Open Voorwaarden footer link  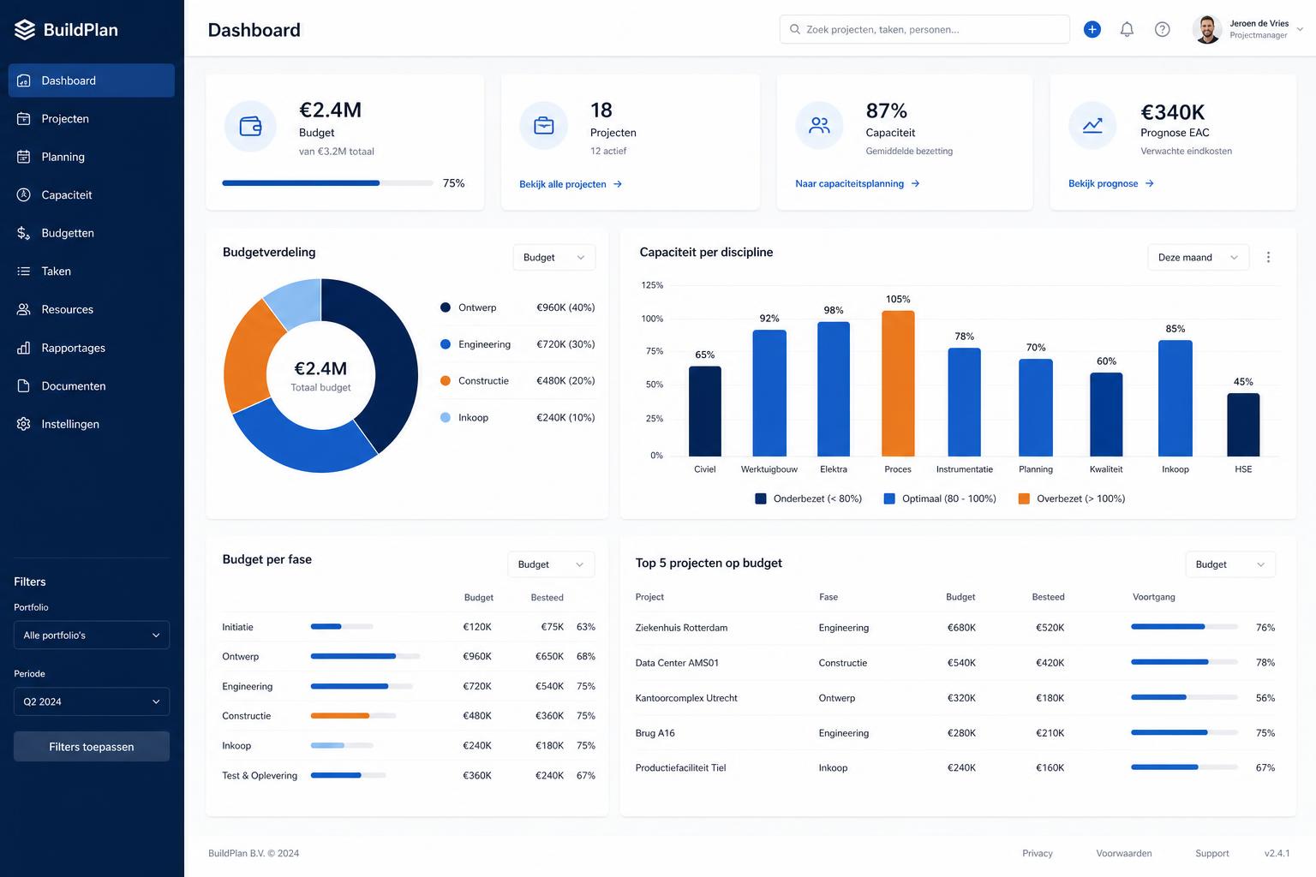pos(1124,853)
